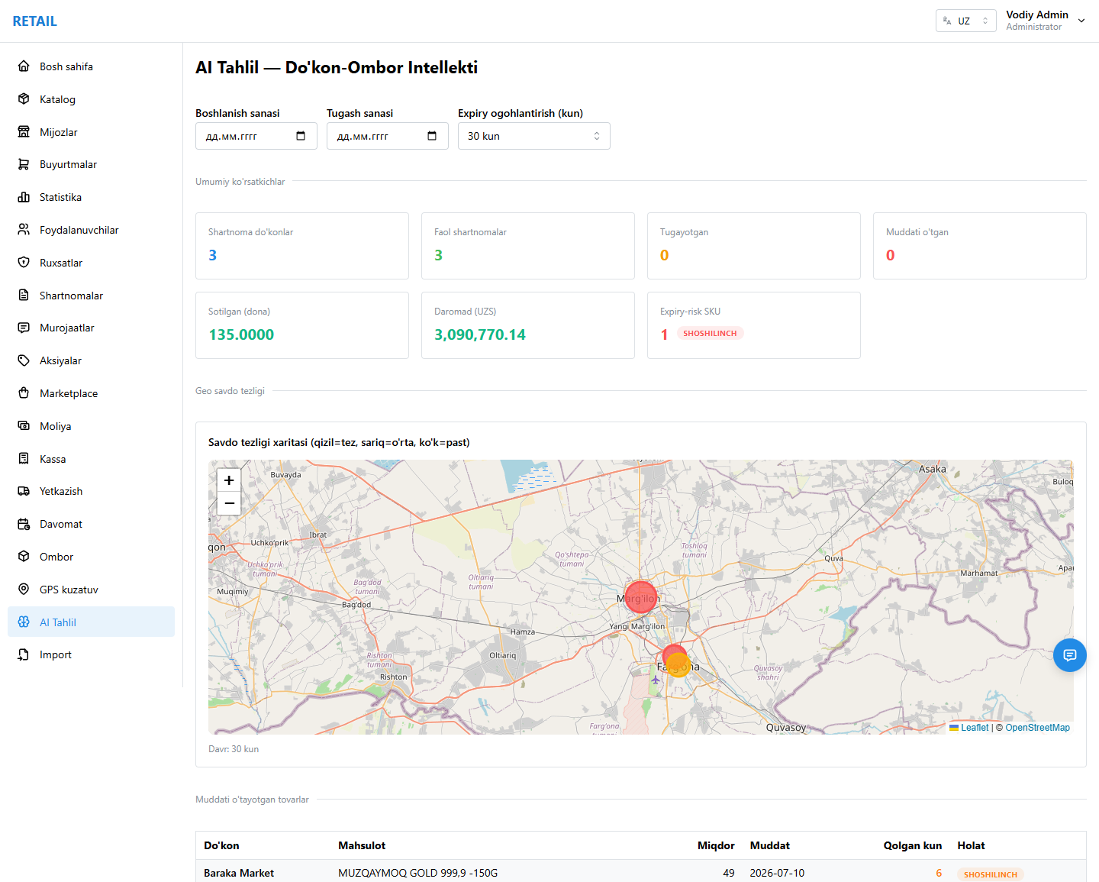The image size is (1099, 882).
Task: Click the Aksiyalar tag icon
Action: pyautogui.click(x=24, y=360)
